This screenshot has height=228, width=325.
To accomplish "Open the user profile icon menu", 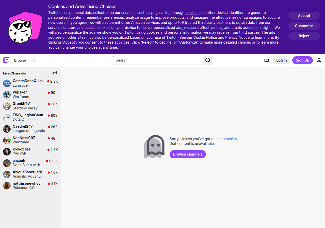I will pos(319,60).
